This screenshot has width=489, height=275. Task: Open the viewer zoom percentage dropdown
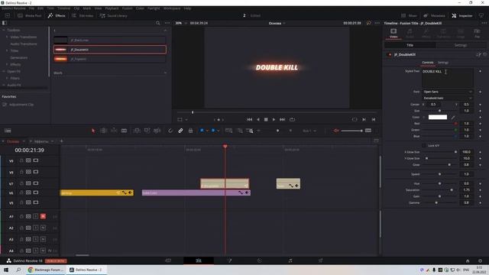[x=181, y=23]
